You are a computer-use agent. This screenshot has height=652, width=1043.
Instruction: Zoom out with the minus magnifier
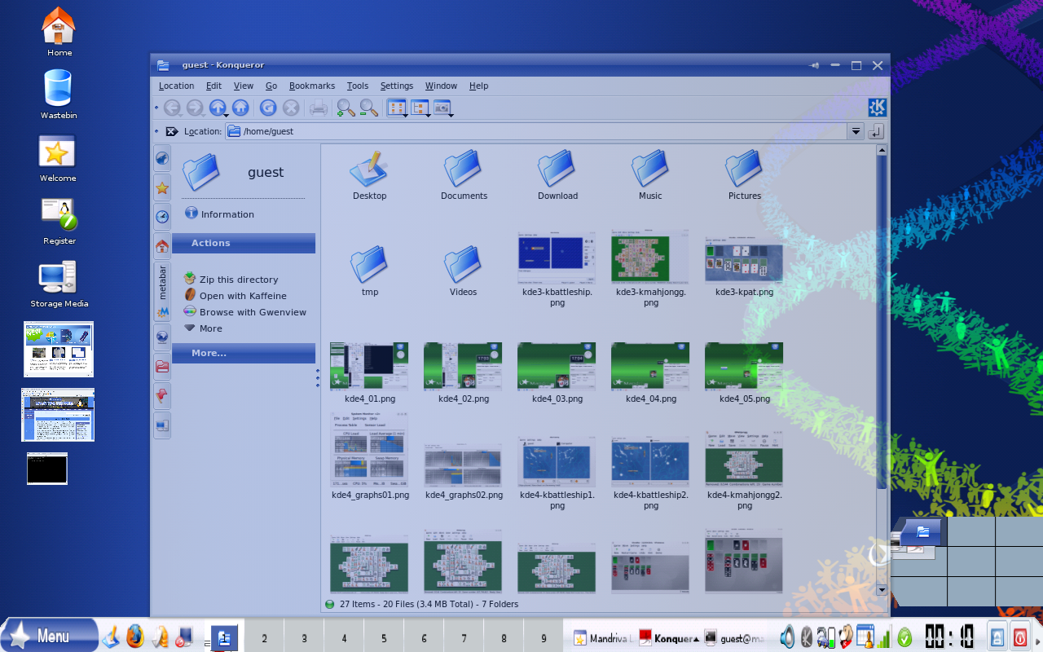(369, 108)
